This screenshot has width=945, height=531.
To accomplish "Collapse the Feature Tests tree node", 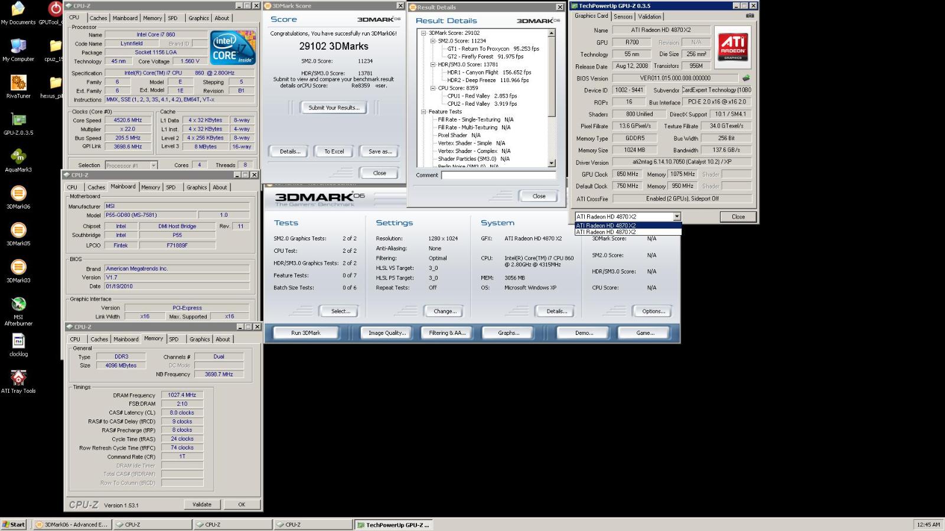I will (423, 112).
